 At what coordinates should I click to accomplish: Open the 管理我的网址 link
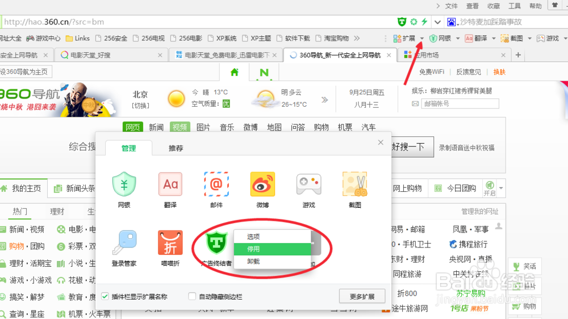tap(479, 212)
